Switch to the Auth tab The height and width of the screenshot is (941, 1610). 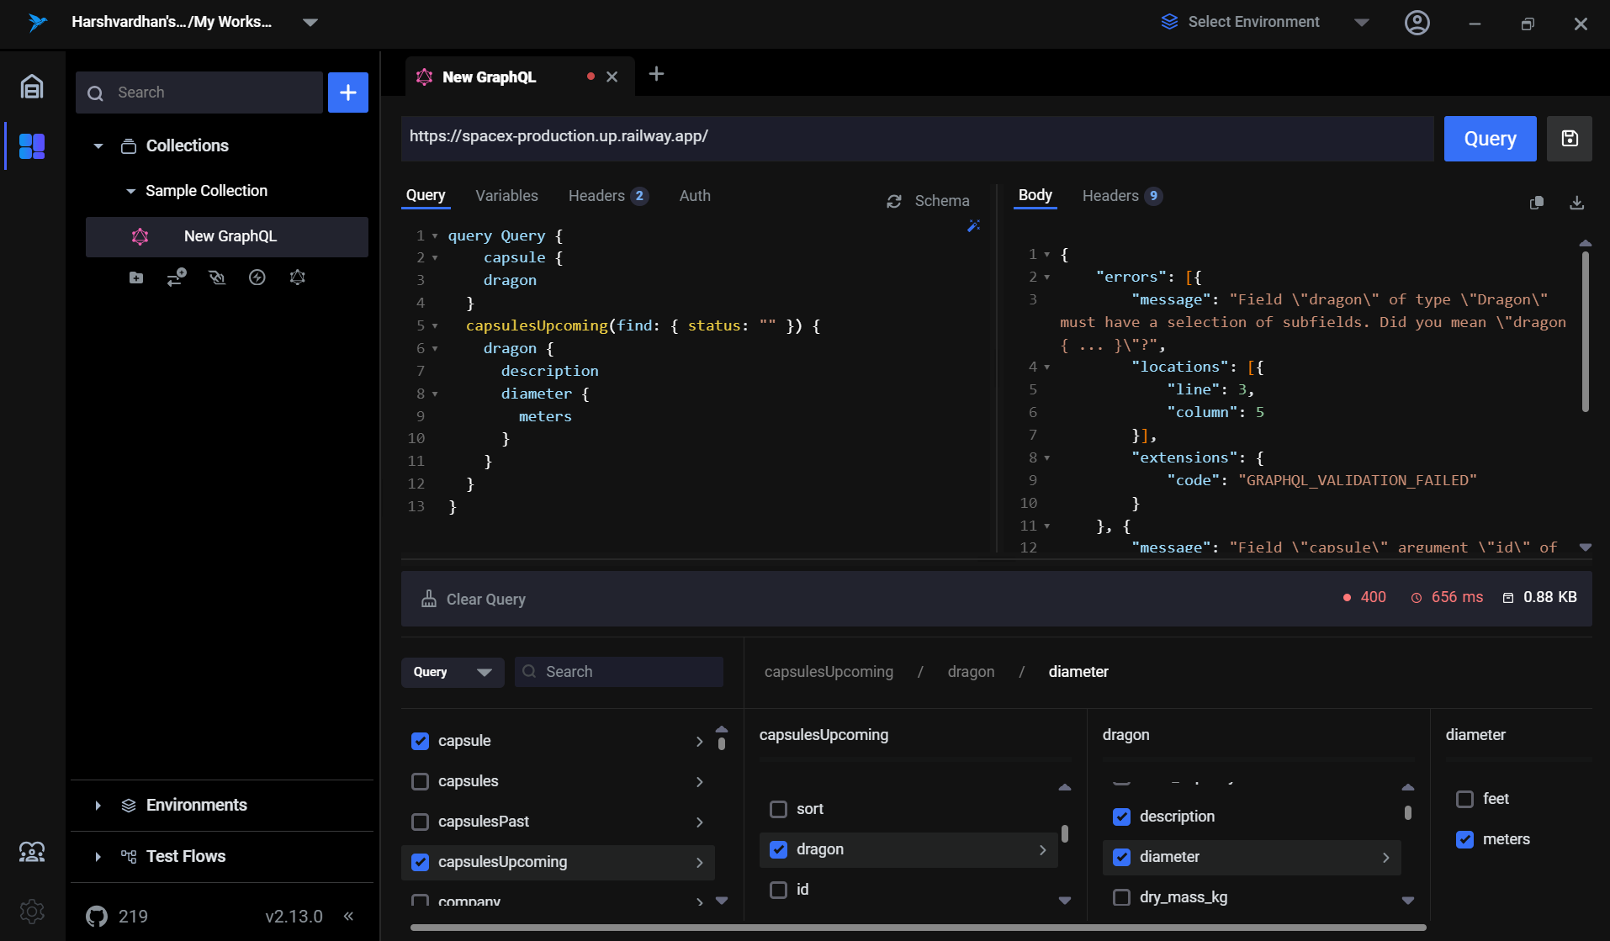coord(695,196)
